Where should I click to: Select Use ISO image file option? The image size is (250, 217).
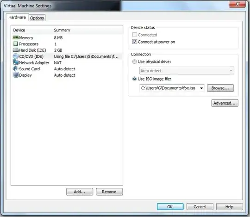click(x=134, y=79)
